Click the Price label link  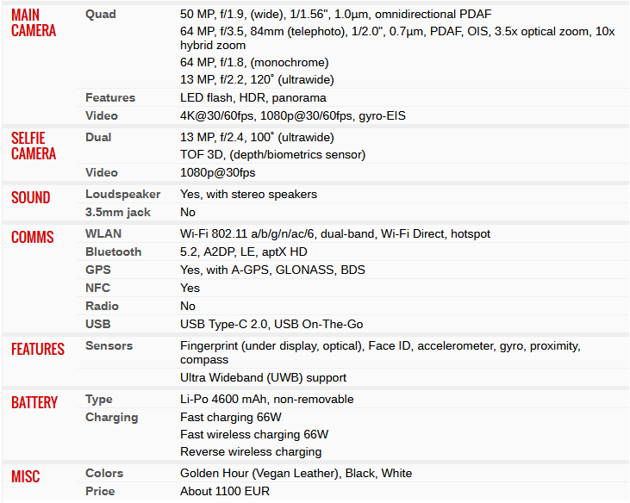100,492
